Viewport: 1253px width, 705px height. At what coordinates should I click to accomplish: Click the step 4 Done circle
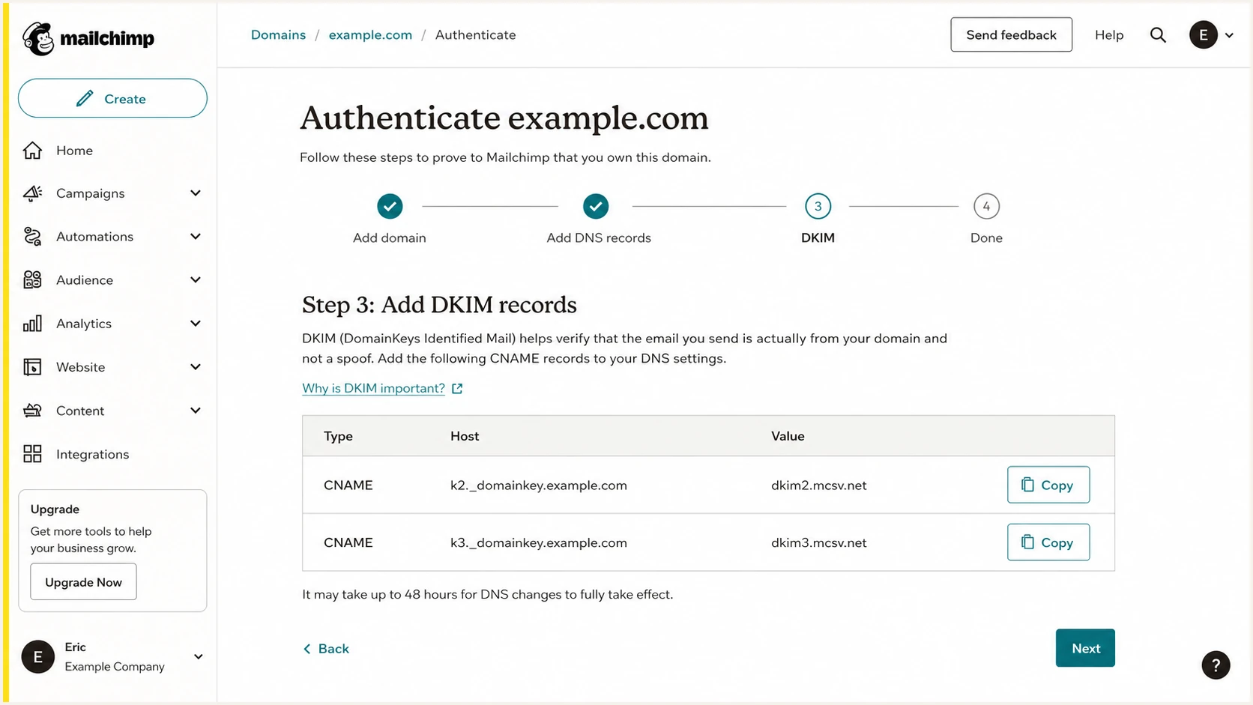tap(986, 206)
